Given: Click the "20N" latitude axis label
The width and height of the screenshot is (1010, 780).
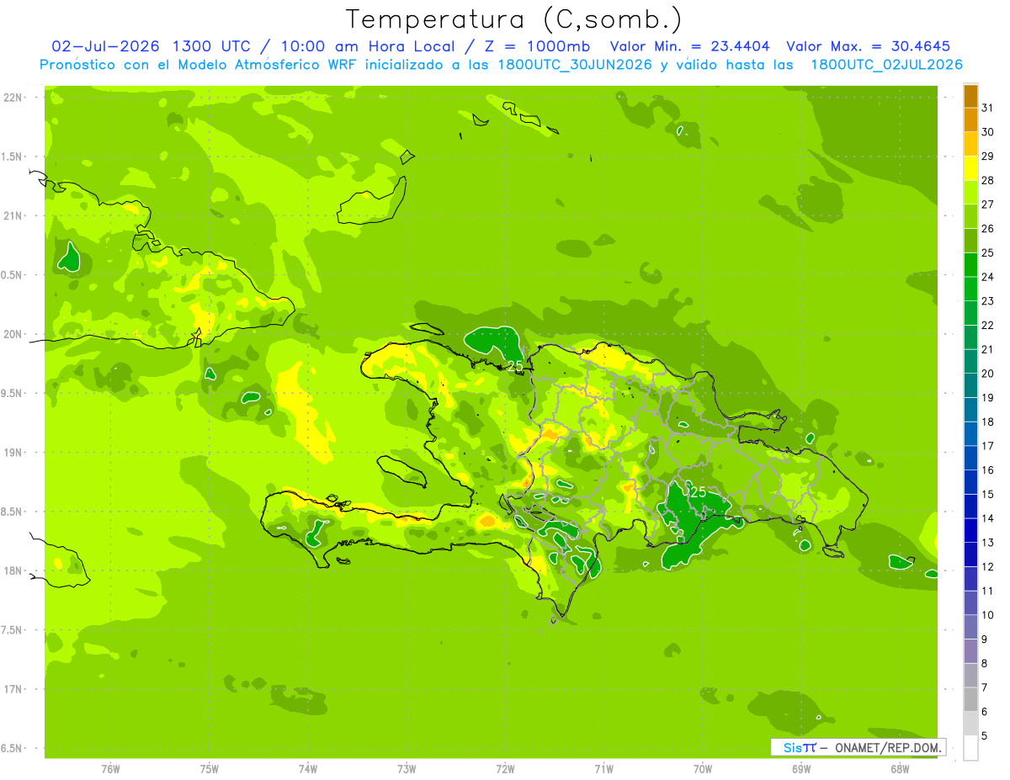Looking at the screenshot, I should point(13,334).
